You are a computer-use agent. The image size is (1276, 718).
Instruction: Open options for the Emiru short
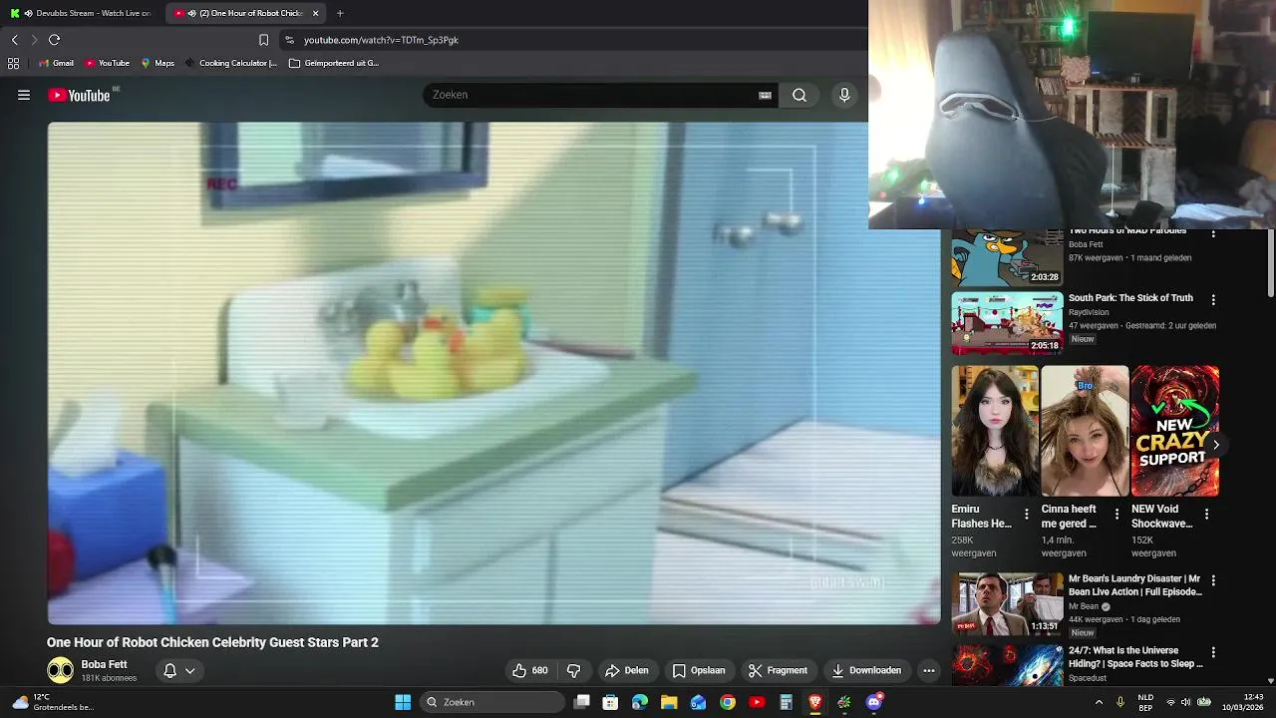point(1027,515)
